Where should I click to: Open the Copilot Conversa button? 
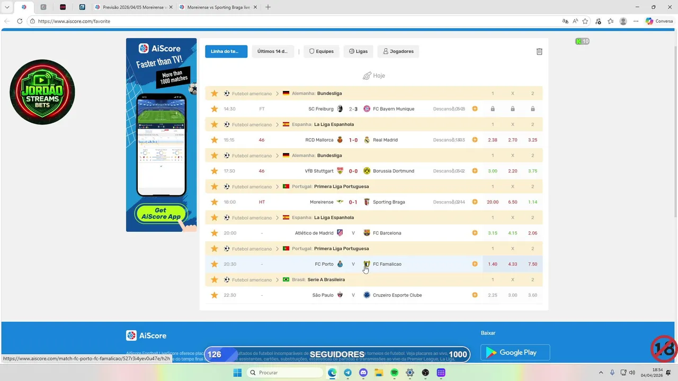pos(659,21)
